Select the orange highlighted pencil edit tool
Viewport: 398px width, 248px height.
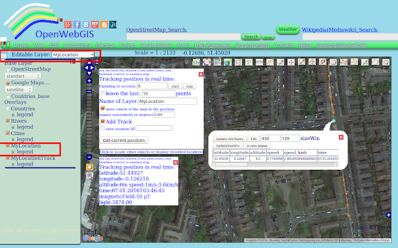[302, 62]
